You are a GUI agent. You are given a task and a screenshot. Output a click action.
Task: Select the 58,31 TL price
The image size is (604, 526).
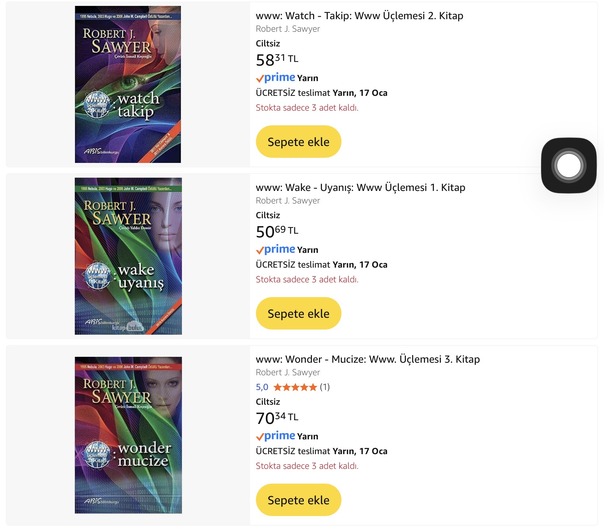(277, 59)
